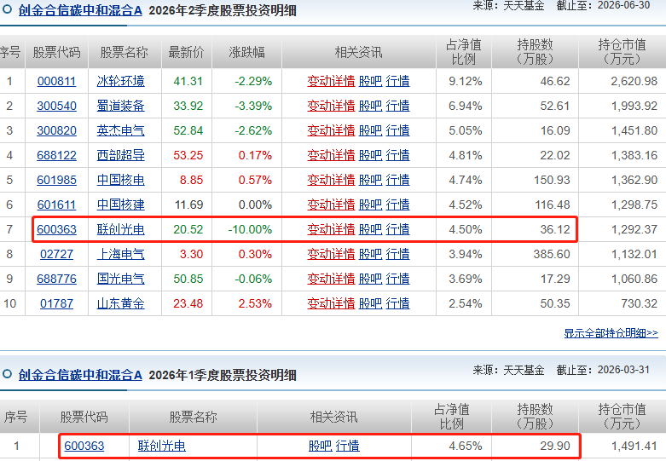Select Q1 联创光电 shares 29.90
The image size is (666, 461).
point(555,446)
